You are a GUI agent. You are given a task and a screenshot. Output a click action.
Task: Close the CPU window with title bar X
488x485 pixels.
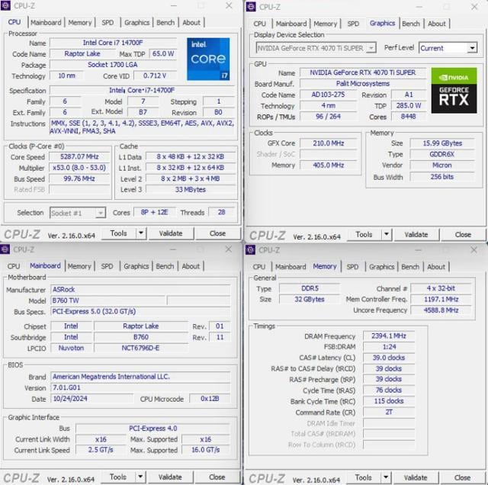tap(229, 5)
